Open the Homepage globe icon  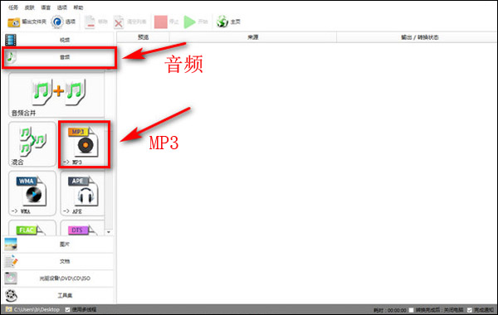tap(222, 22)
